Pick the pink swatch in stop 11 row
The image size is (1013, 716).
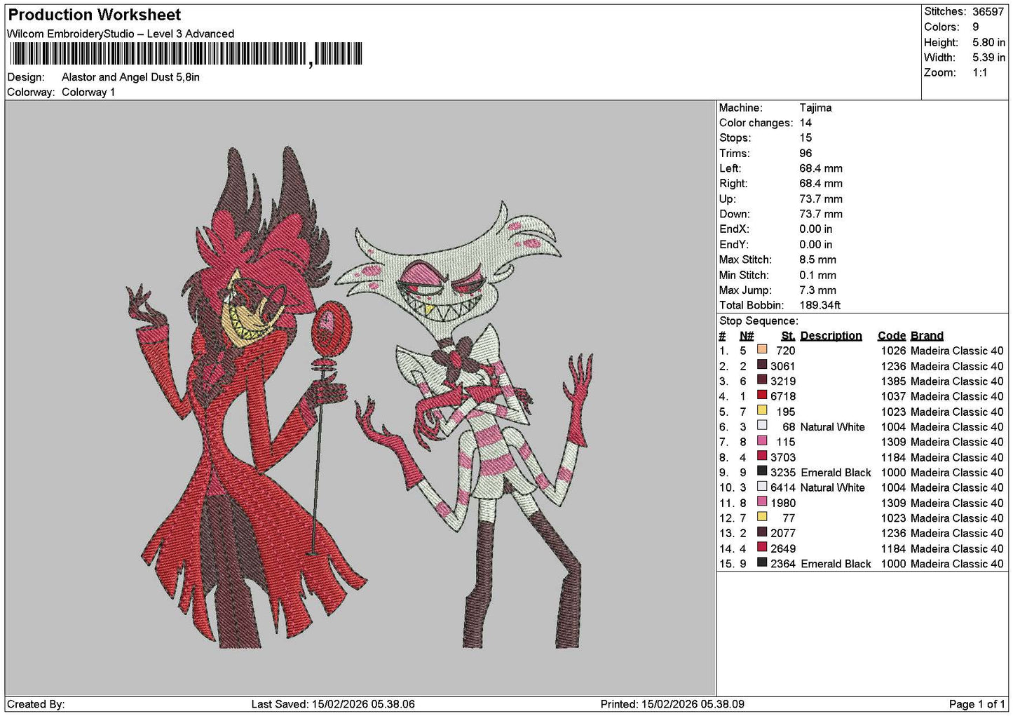pyautogui.click(x=762, y=501)
